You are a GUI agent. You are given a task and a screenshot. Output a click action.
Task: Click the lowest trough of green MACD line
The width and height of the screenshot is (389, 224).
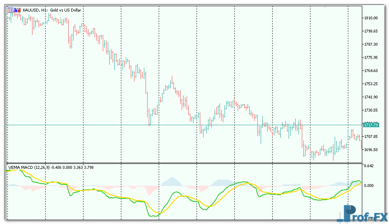click(152, 216)
